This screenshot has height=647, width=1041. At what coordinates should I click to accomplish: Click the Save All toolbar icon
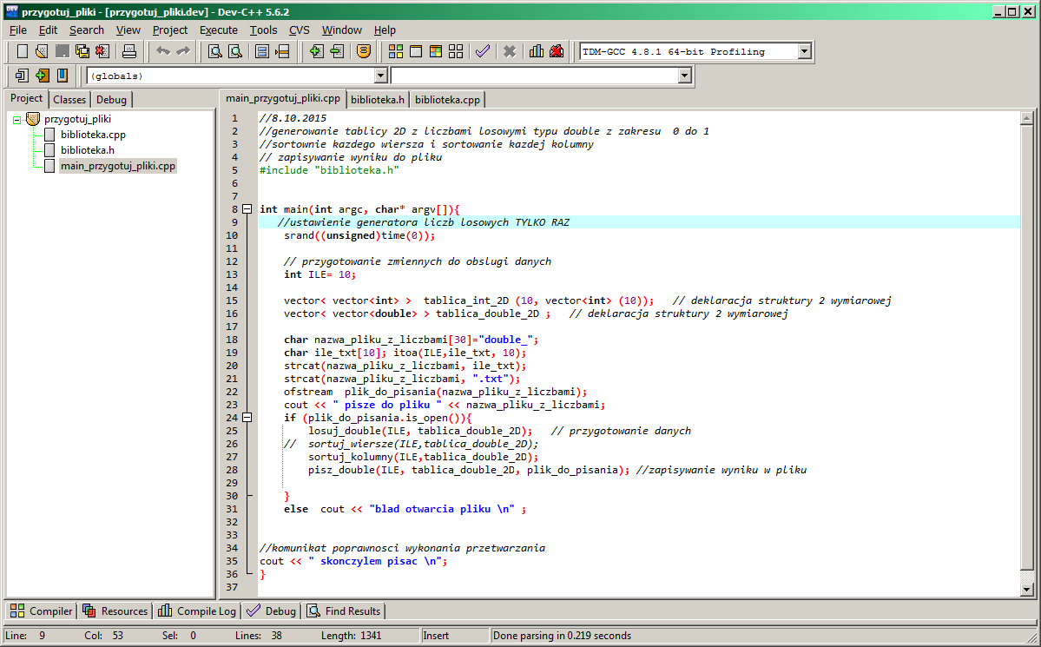82,51
